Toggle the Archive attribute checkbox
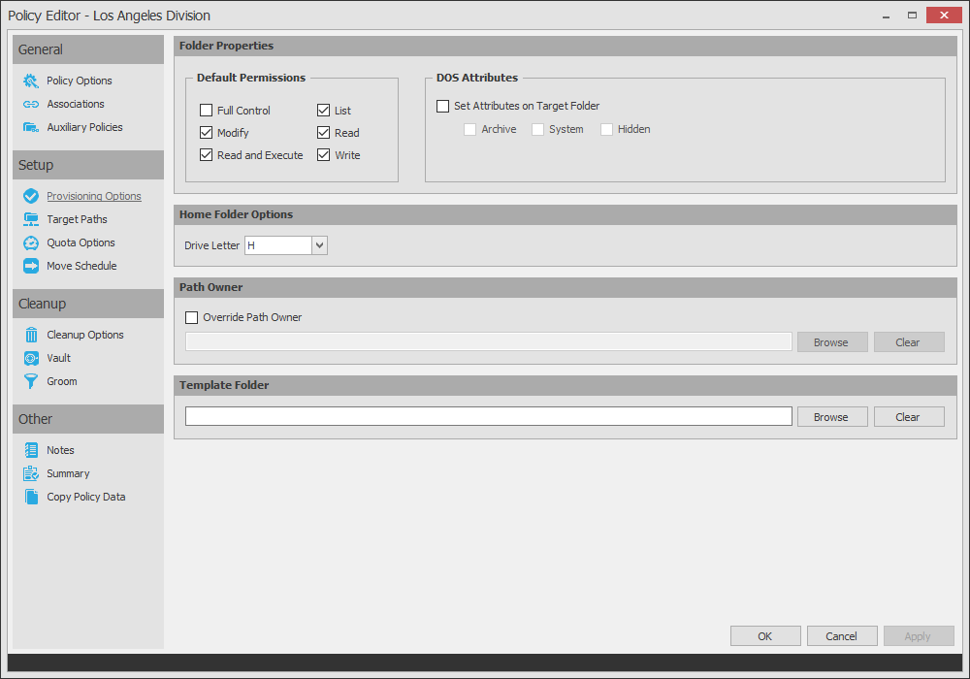Screen dimensions: 970x679 (470, 129)
